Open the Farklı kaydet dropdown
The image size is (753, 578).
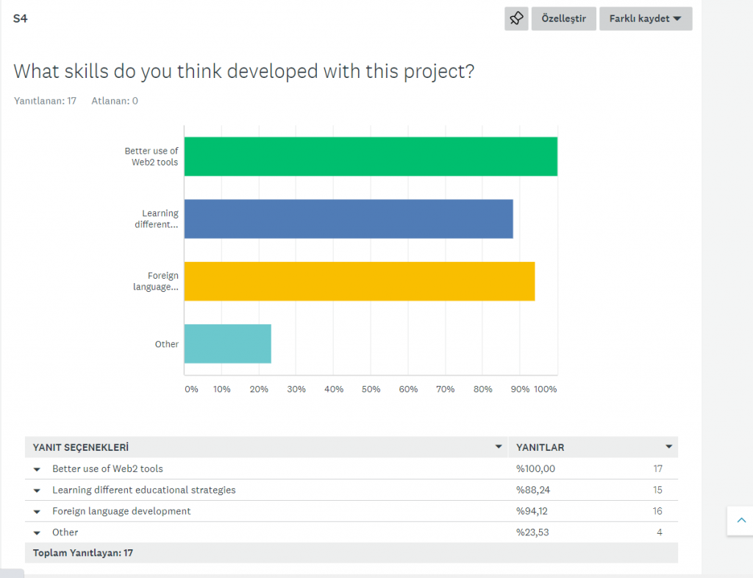(x=645, y=19)
